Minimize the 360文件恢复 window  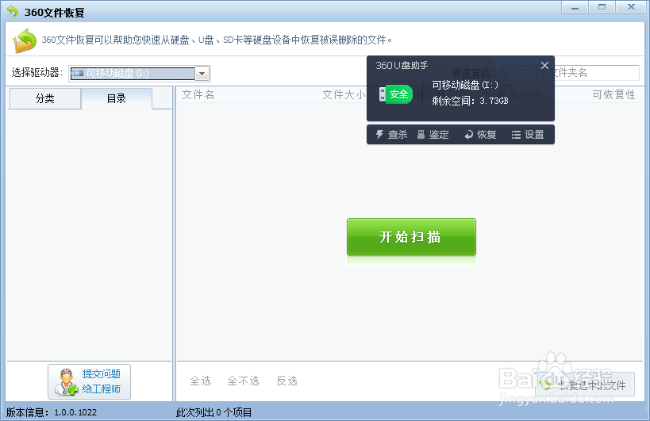point(575,7)
